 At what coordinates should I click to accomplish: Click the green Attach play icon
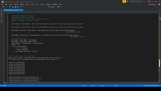coord(49,7)
